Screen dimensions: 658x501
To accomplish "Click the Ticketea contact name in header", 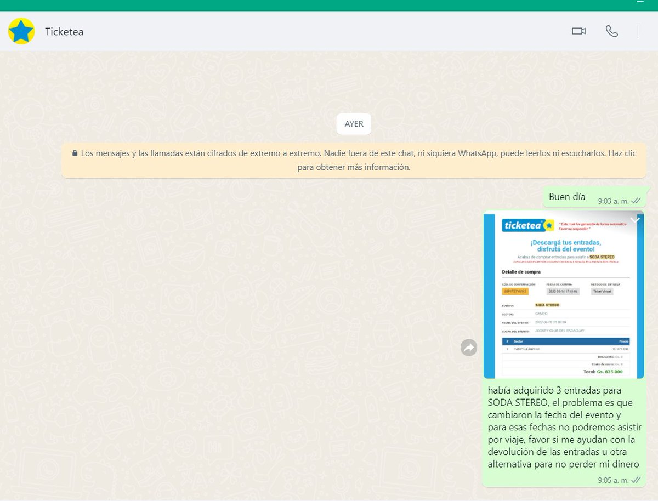I will point(64,32).
